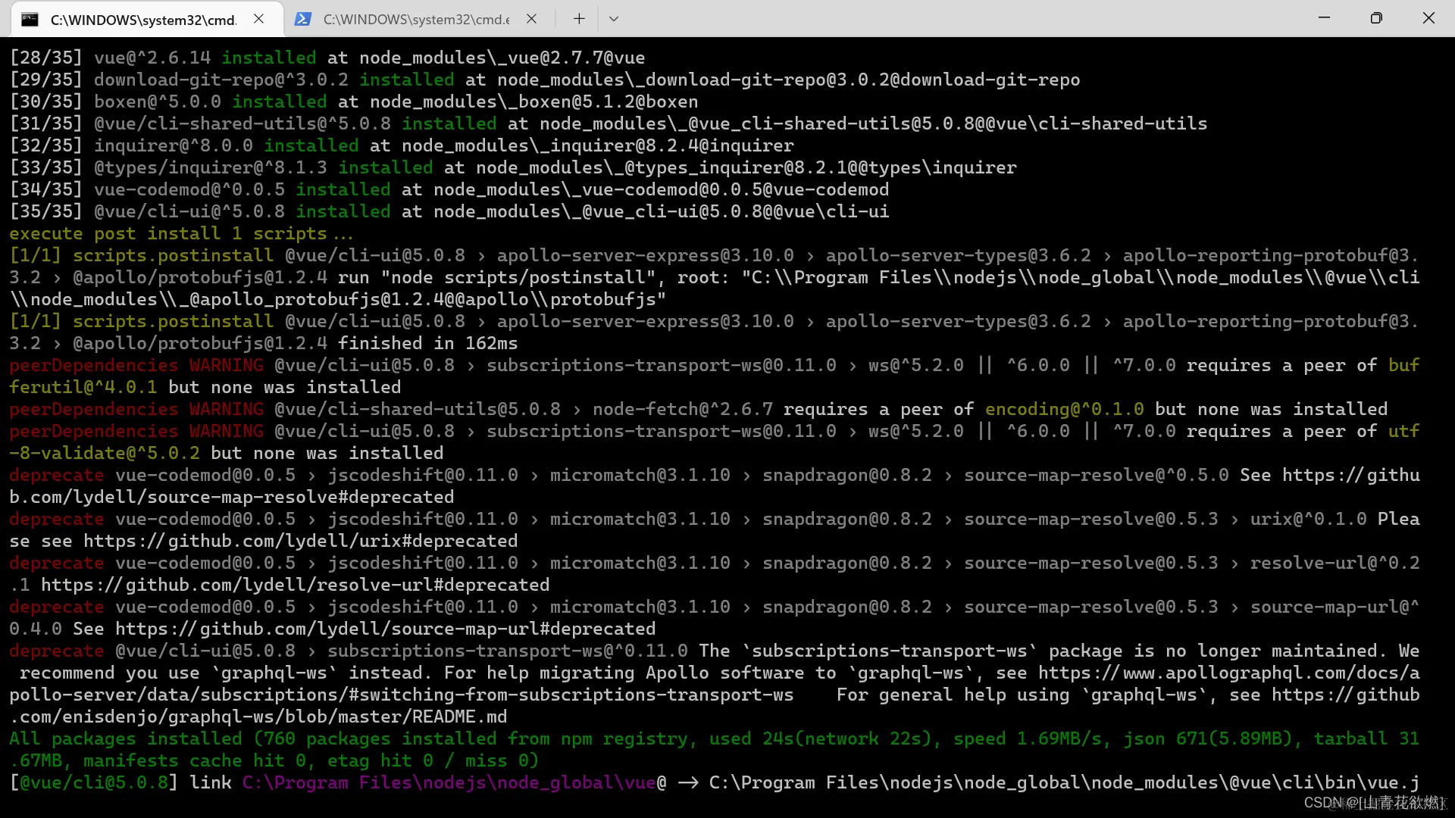Click the green 'All packages installed' text
Screen dimensions: 1455x818
coord(125,738)
